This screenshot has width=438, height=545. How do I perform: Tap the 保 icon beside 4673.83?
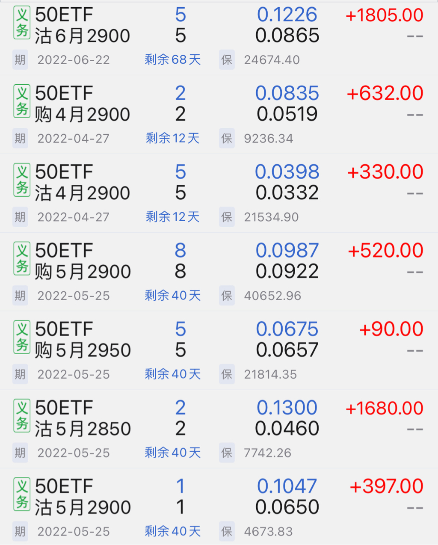coord(227,532)
